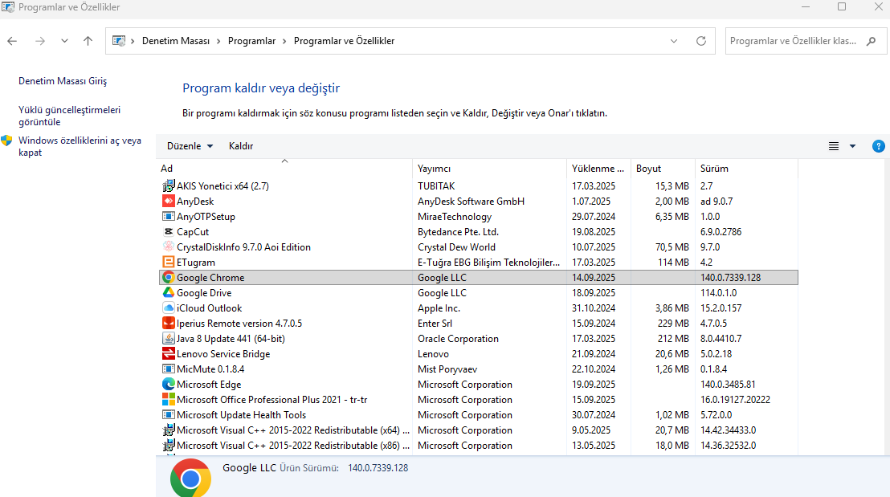Select the iCloud Outlook icon
890x497 pixels.
168,308
